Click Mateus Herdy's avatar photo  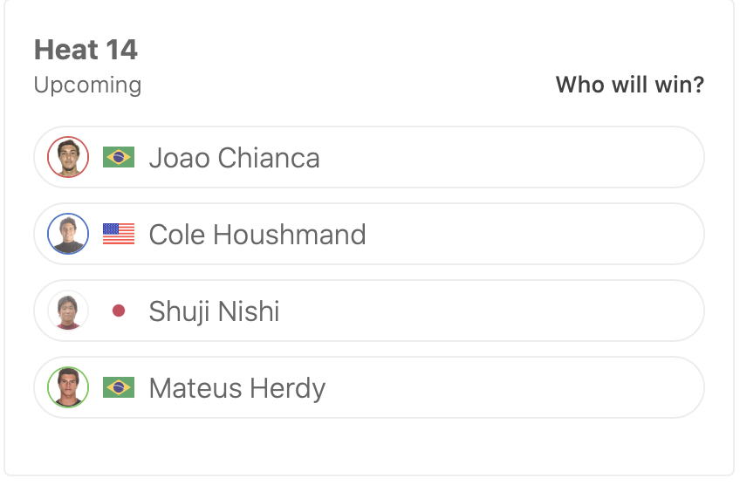[68, 387]
